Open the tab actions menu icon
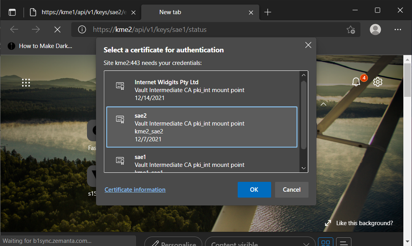 [12, 12]
